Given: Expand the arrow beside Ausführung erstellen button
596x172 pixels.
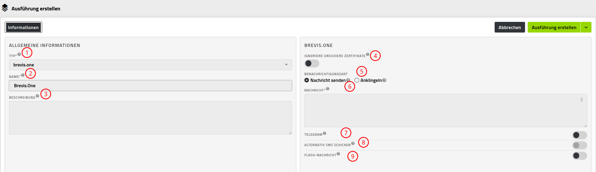Looking at the screenshot, I should [x=586, y=27].
